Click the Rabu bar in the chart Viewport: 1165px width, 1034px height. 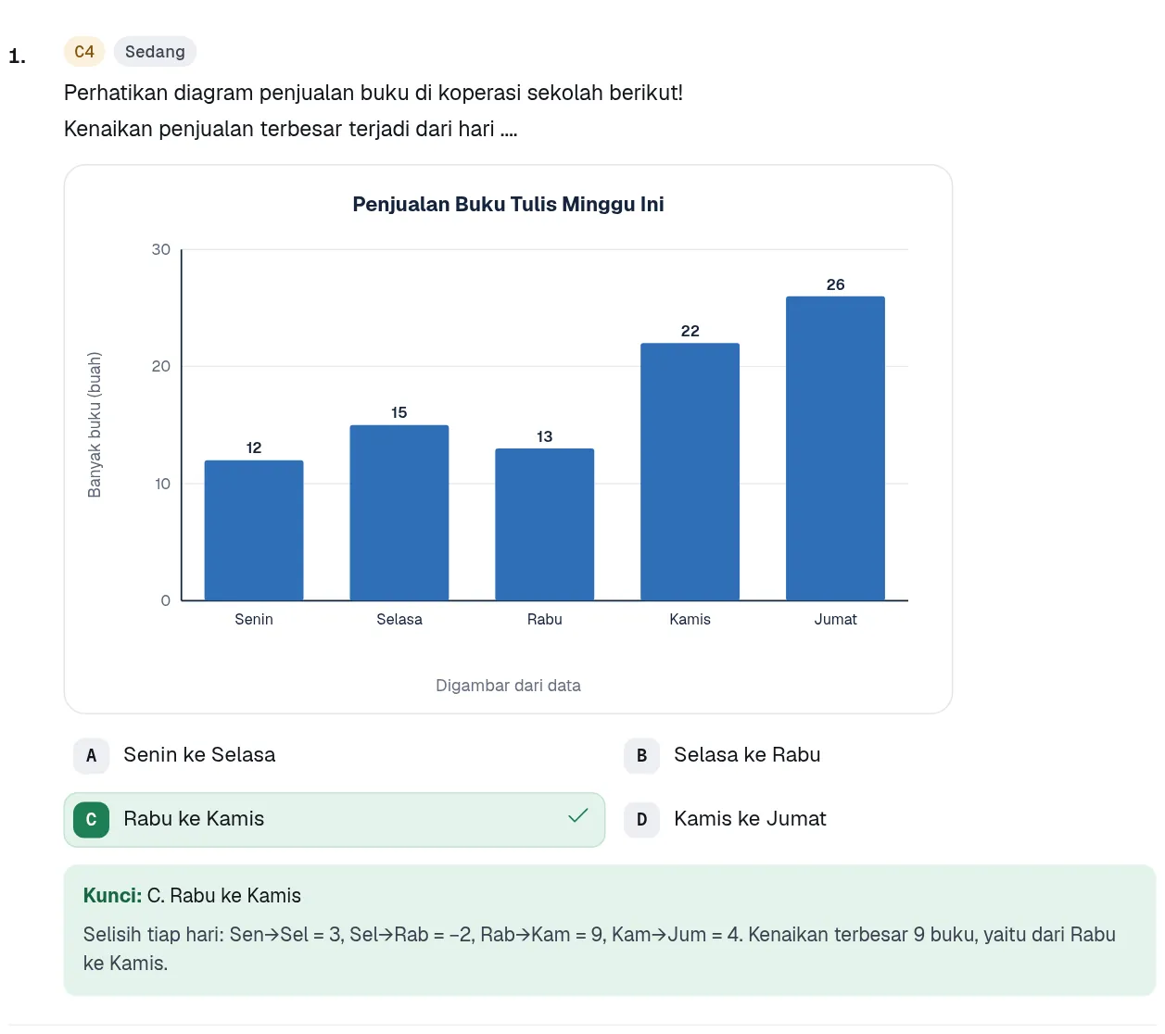(x=545, y=524)
